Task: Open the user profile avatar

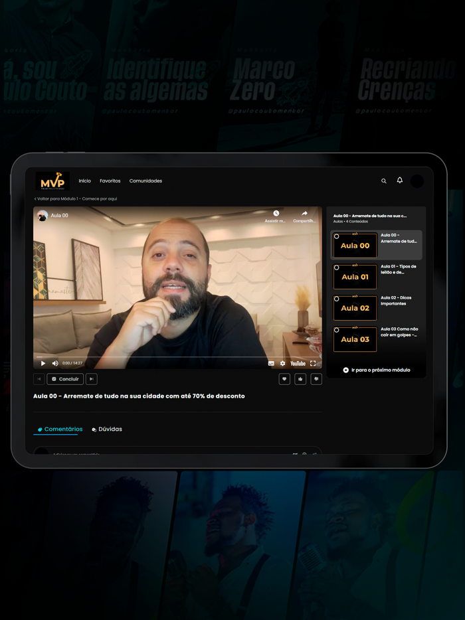Action: pyautogui.click(x=417, y=181)
